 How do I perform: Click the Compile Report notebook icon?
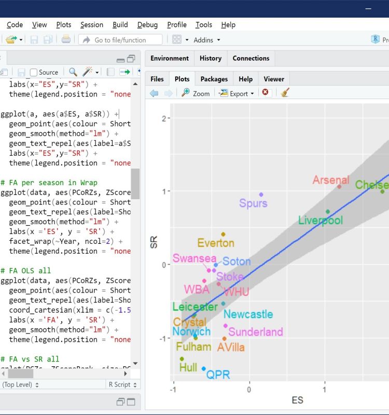110,72
